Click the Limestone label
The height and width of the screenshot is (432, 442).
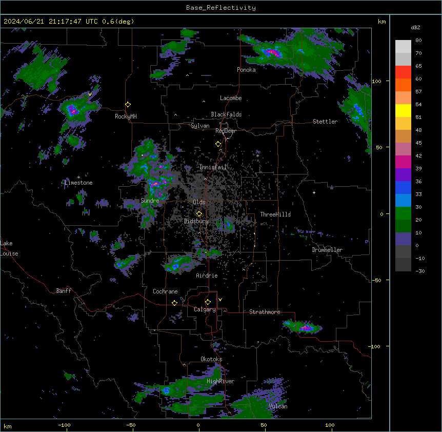78,183
